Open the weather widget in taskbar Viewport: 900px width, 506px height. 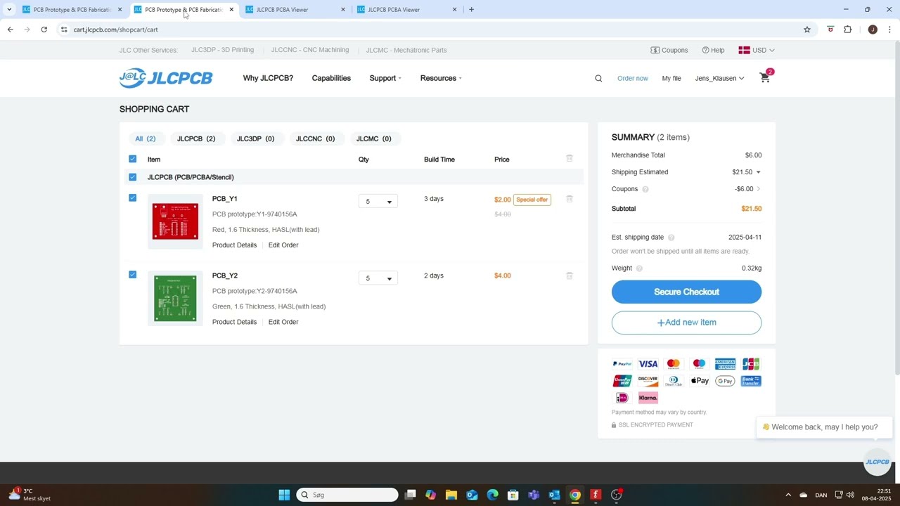(30, 495)
